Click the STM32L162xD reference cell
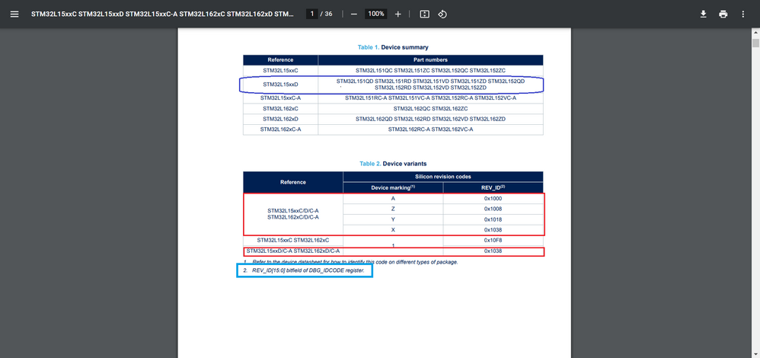This screenshot has height=358, width=760. pyautogui.click(x=281, y=119)
